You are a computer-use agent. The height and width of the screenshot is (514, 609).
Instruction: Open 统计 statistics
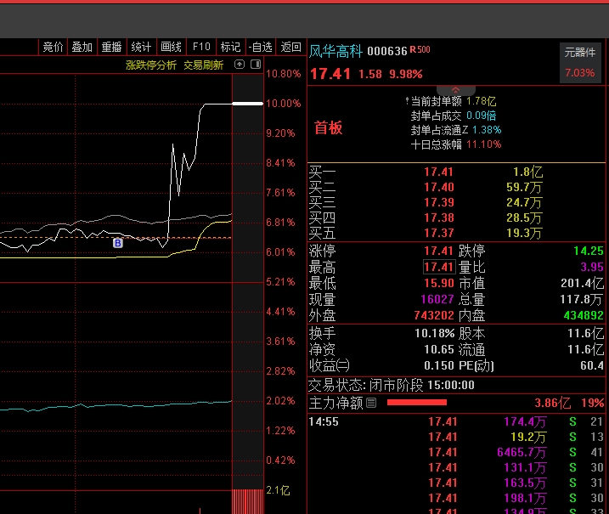click(x=141, y=47)
